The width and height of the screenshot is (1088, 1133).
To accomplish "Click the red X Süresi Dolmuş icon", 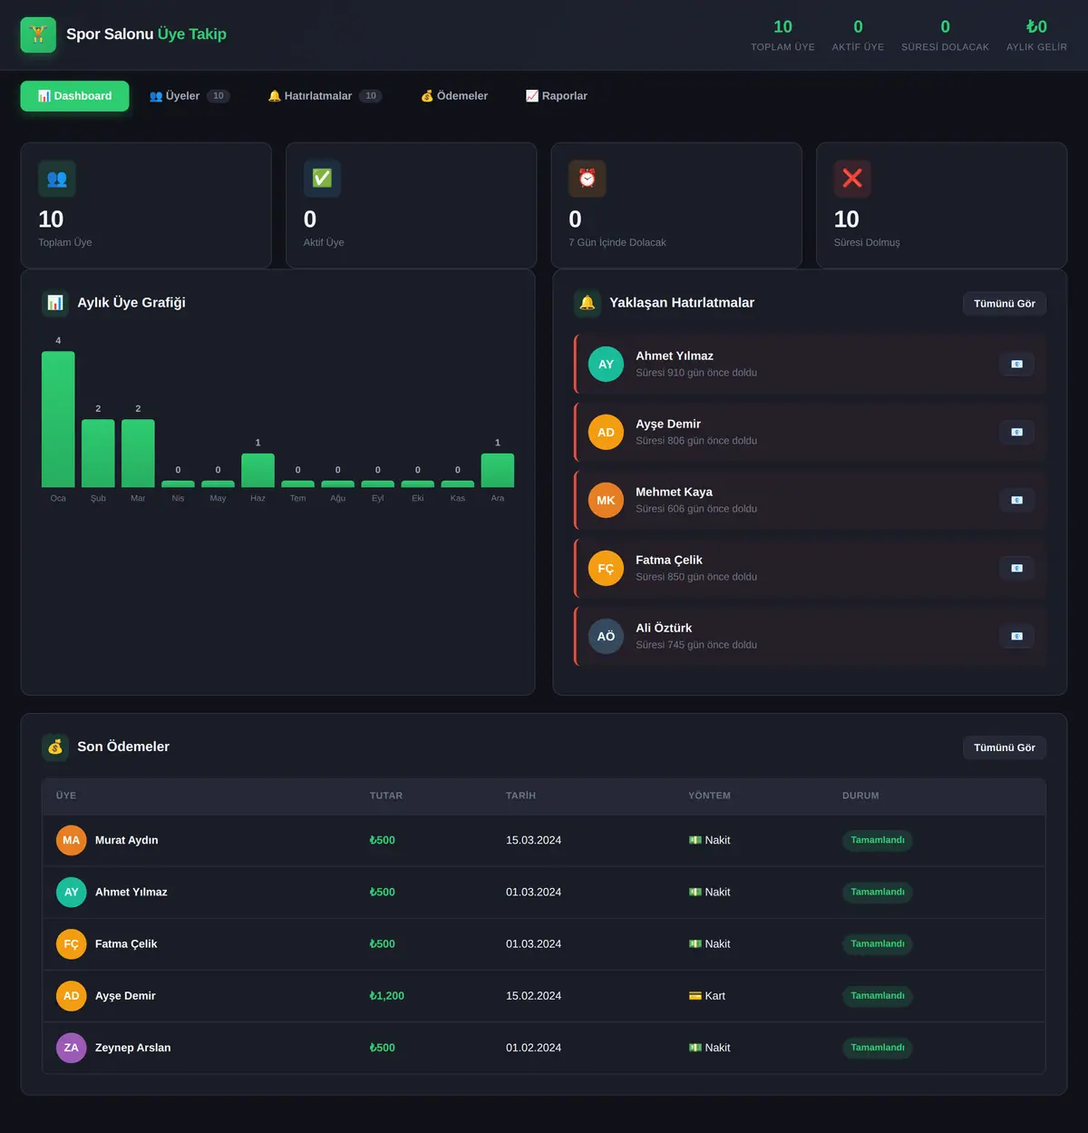I will pos(852,179).
